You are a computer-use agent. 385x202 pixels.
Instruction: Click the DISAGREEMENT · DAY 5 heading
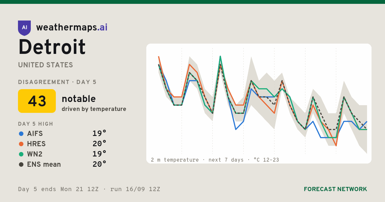[57, 82]
